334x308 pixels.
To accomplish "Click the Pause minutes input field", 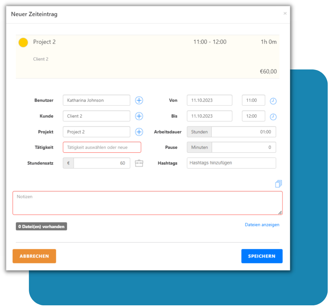I will coord(243,147).
